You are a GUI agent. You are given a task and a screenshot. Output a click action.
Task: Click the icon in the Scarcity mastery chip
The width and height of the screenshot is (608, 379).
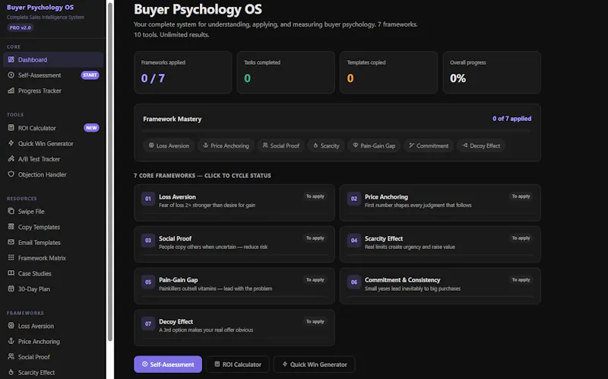pos(315,145)
